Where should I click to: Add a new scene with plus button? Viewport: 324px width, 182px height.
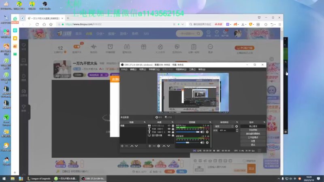[122, 146]
